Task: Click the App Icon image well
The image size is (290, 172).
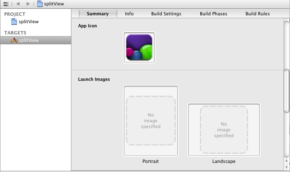Action: (139, 48)
